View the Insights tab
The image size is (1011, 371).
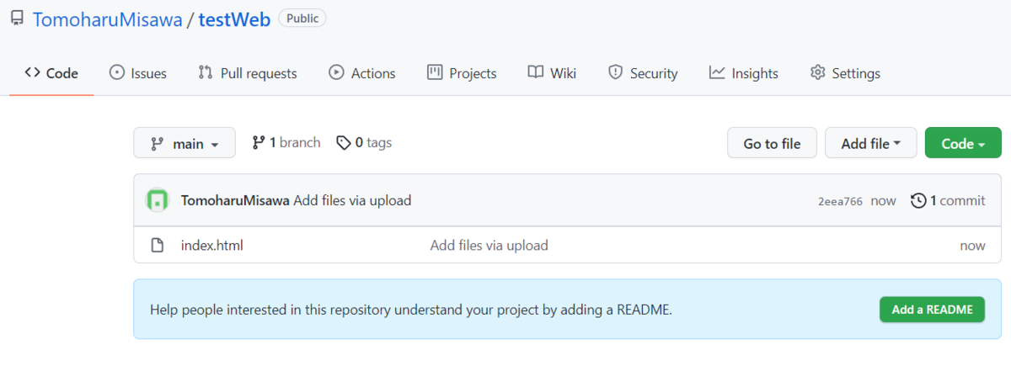tap(744, 73)
